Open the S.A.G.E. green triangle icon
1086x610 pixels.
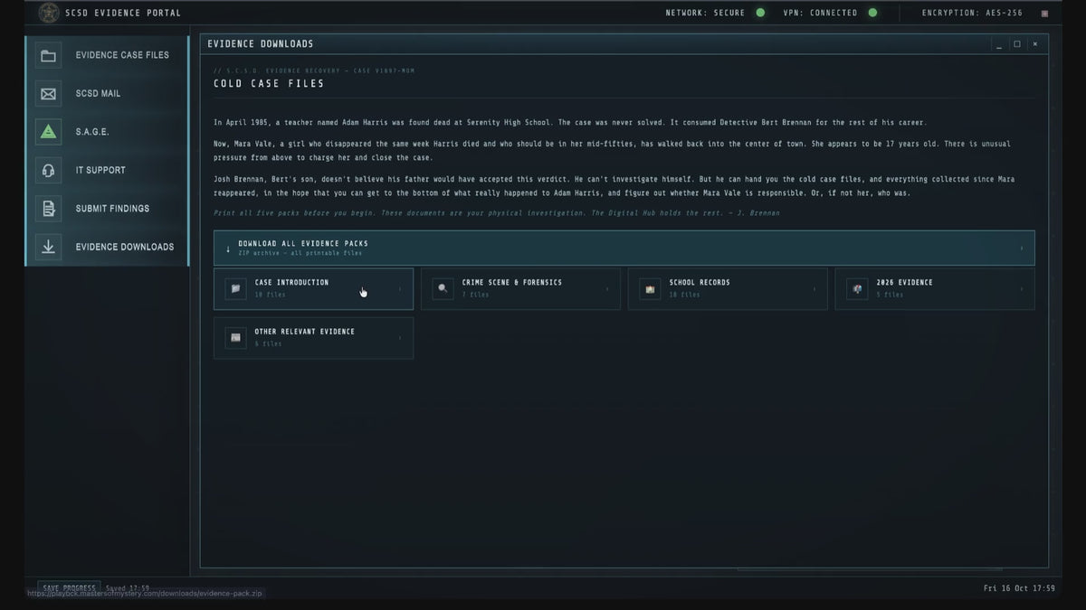pos(49,132)
